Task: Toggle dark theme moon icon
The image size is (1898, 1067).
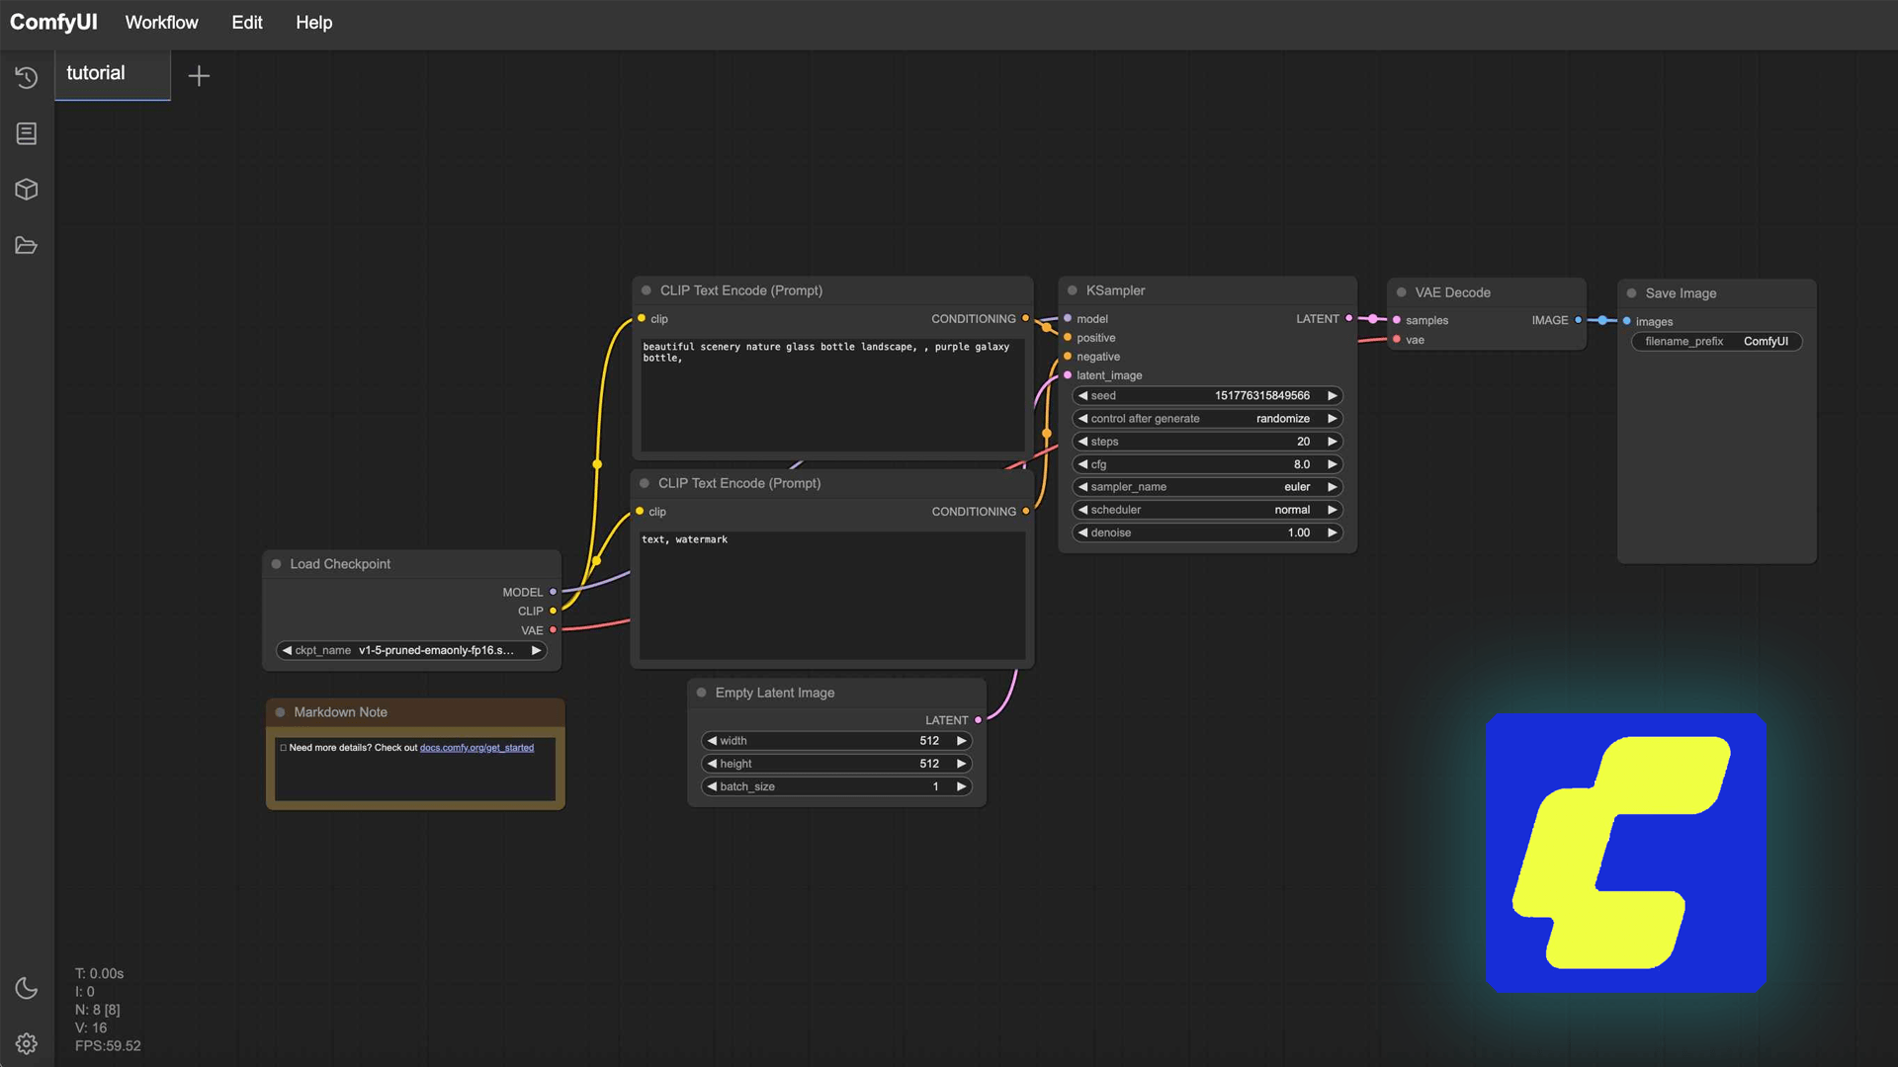Action: 27,988
